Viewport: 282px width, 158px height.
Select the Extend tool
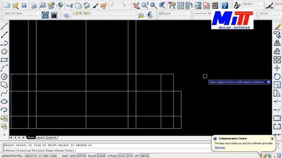click(277, 110)
